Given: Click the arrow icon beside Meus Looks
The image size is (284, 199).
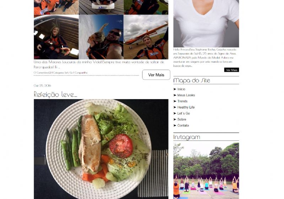Looking at the screenshot, I should 175,95.
